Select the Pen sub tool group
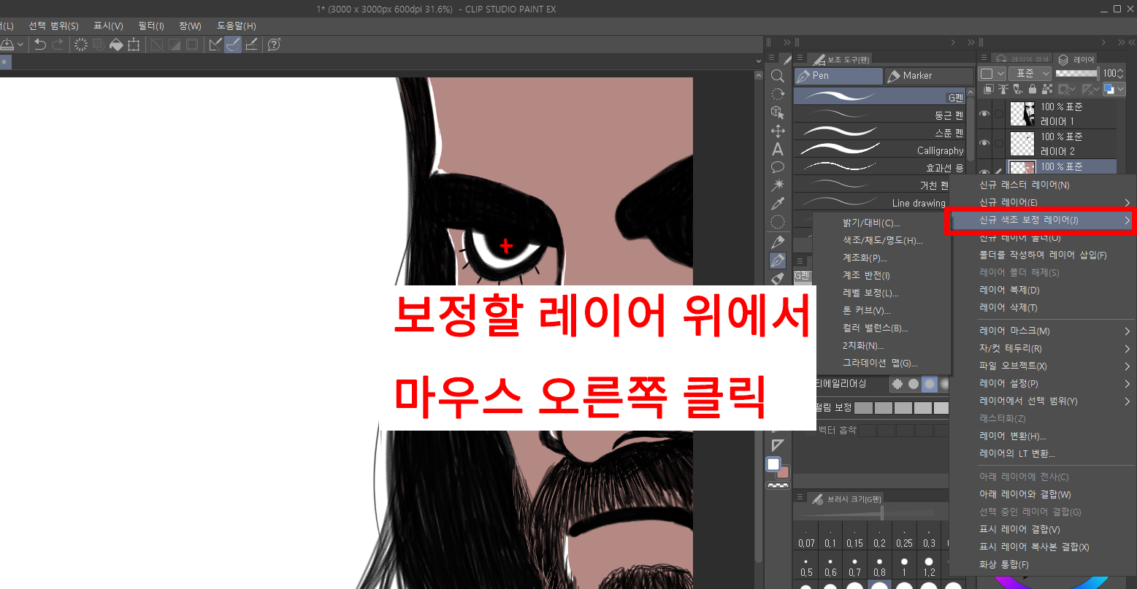This screenshot has height=589, width=1137. 838,75
